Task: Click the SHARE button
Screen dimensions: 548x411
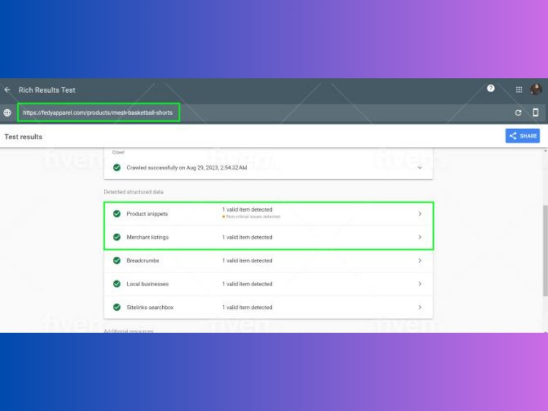Action: [522, 135]
